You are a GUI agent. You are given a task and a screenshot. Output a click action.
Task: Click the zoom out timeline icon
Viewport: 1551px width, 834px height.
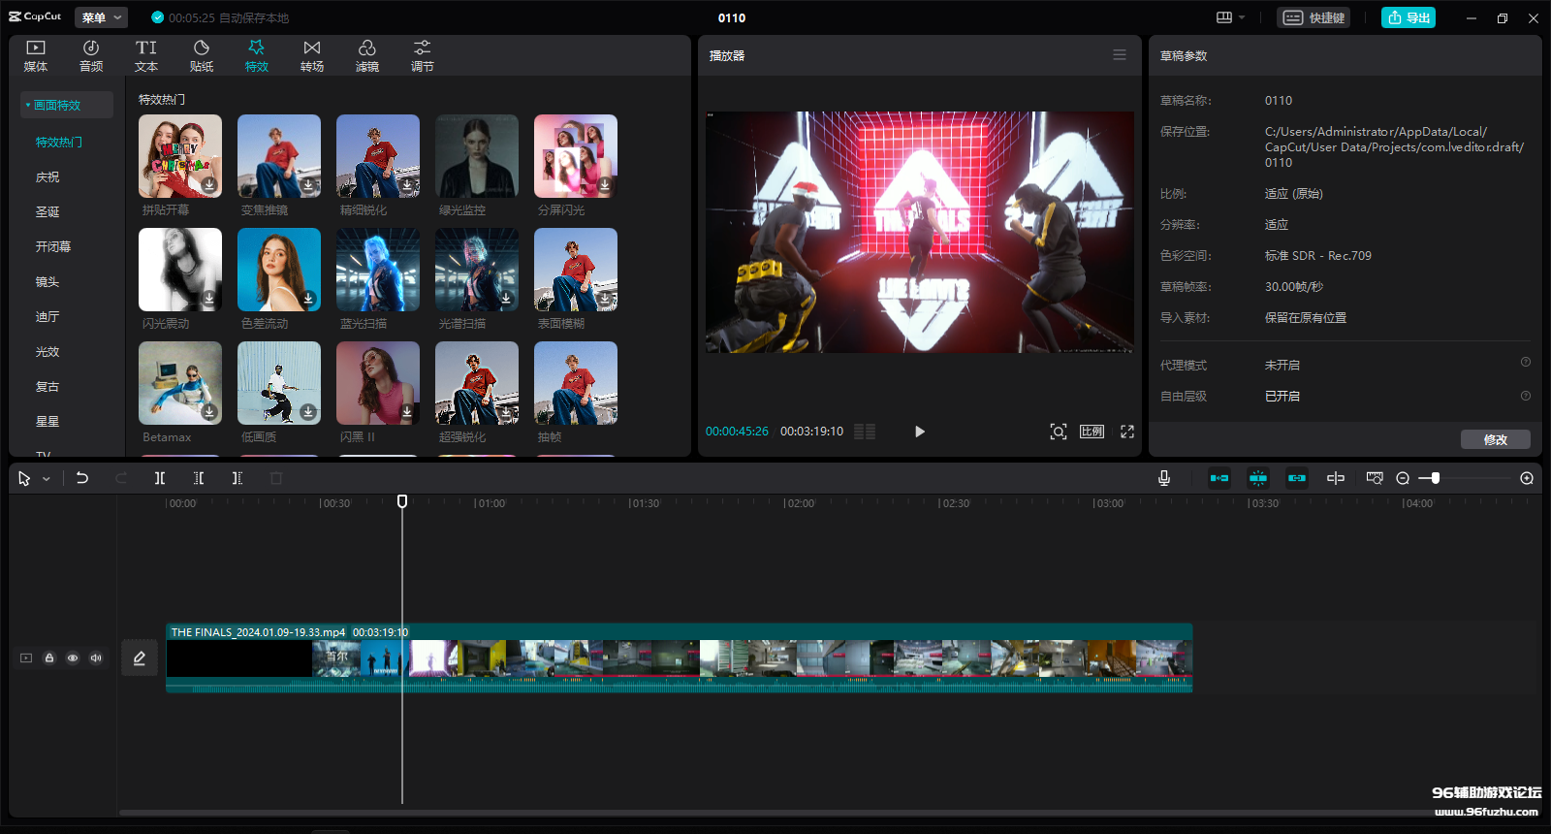click(1403, 478)
